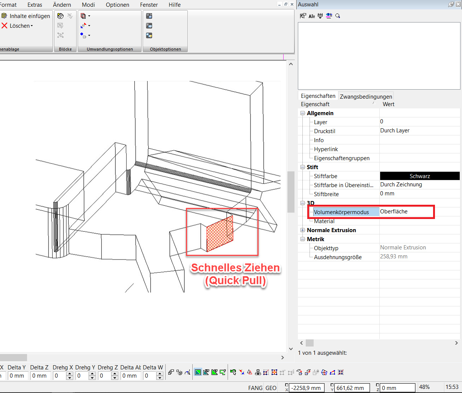Image resolution: width=462 pixels, height=393 pixels.
Task: Click the Alle button in Auswahl toolbar
Action: [x=312, y=16]
